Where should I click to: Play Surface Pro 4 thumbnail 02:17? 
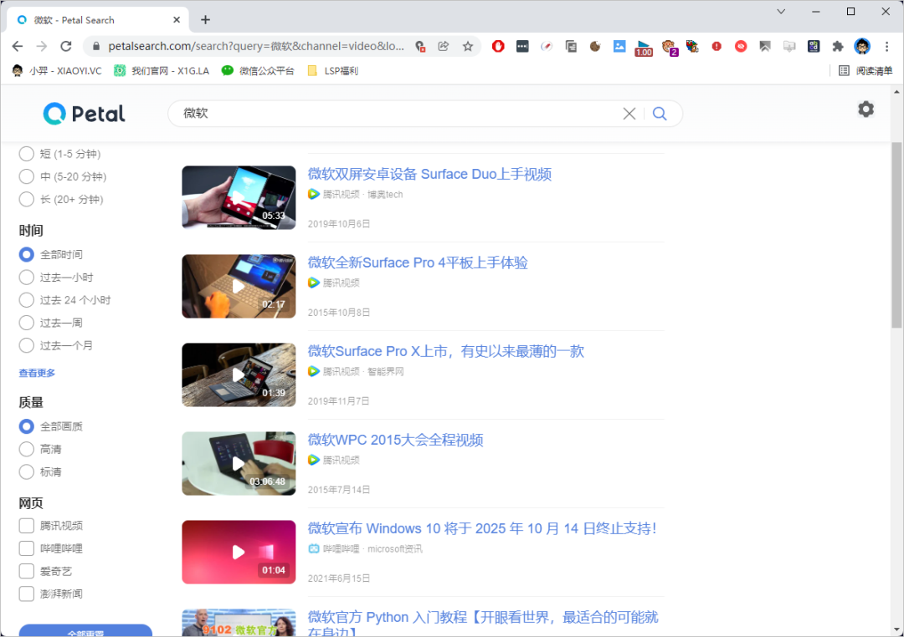click(x=239, y=286)
